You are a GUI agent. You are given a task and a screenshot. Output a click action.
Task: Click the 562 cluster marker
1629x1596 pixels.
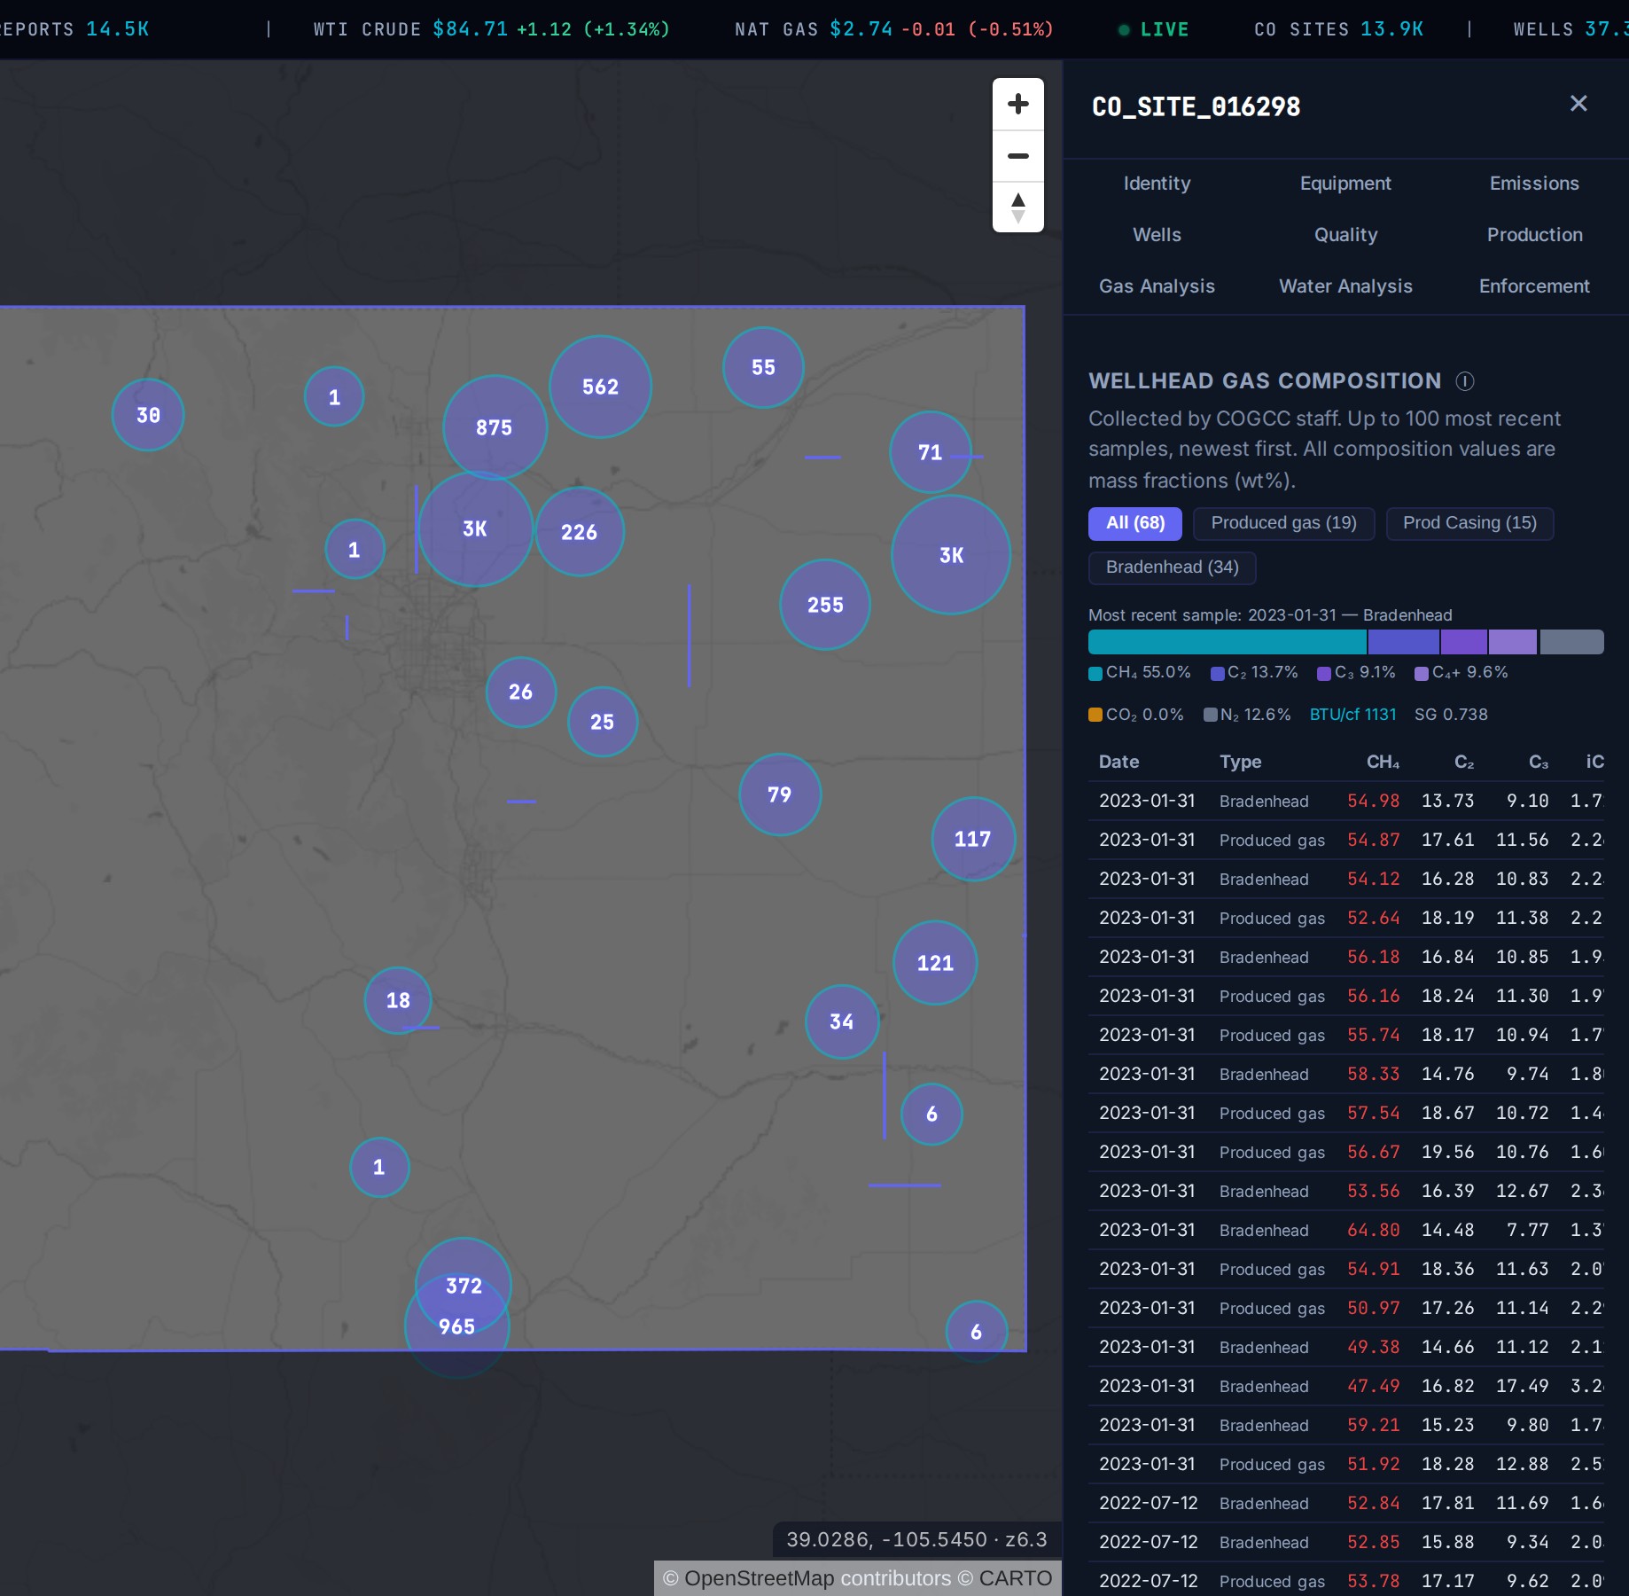coord(600,387)
